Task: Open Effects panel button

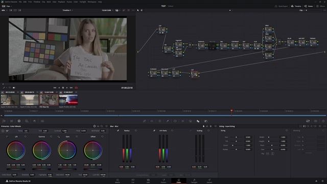Action: coord(320,6)
